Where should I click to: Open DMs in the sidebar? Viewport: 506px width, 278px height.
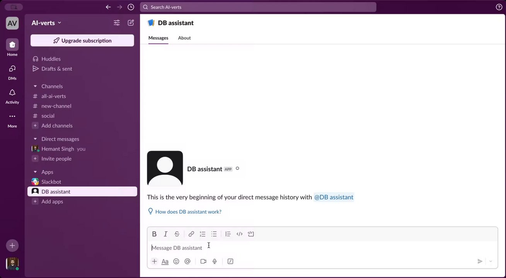(x=12, y=71)
